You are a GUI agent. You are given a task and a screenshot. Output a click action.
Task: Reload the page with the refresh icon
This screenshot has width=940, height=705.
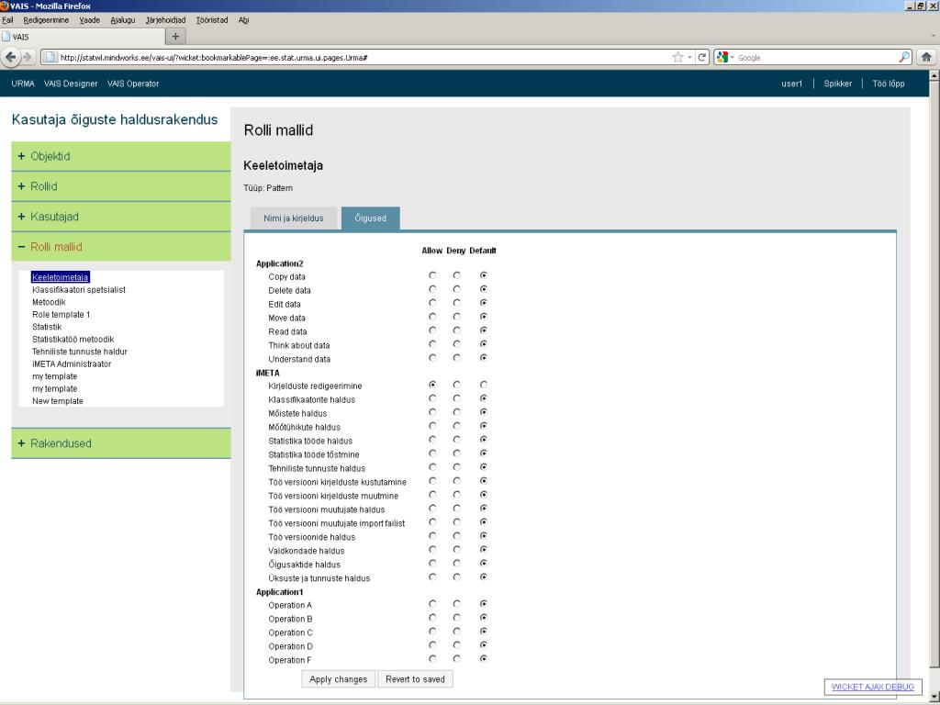[x=701, y=58]
